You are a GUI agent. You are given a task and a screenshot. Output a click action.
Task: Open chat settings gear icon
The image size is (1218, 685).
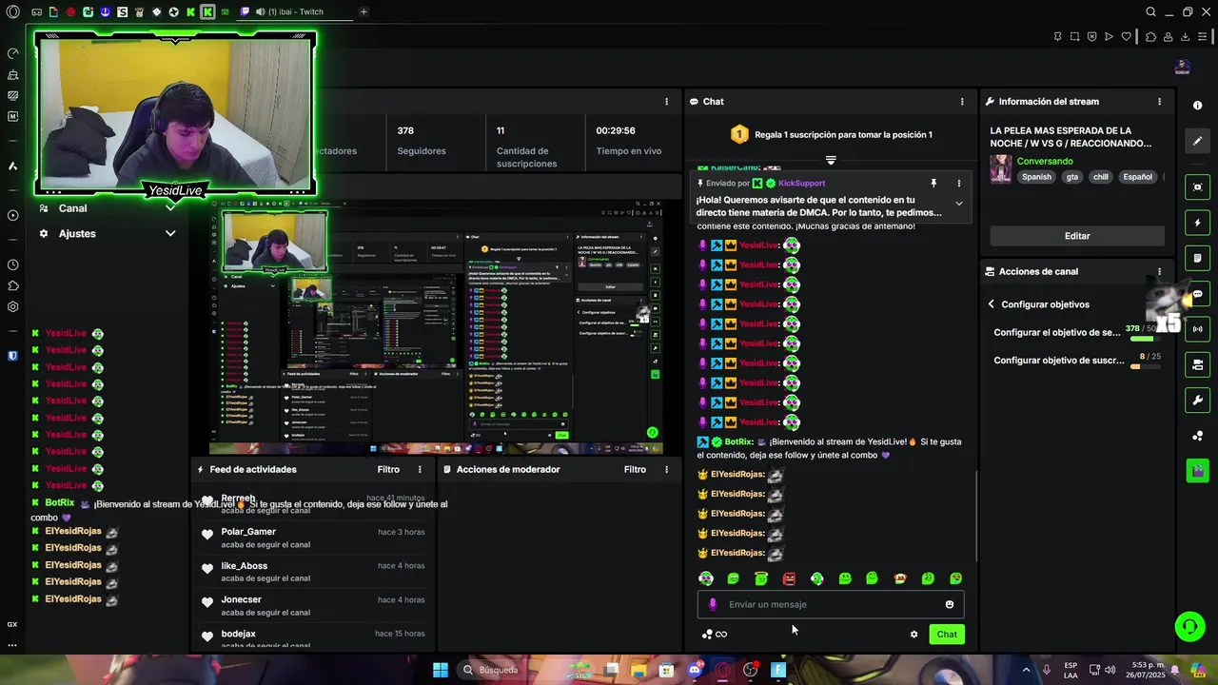[914, 635]
